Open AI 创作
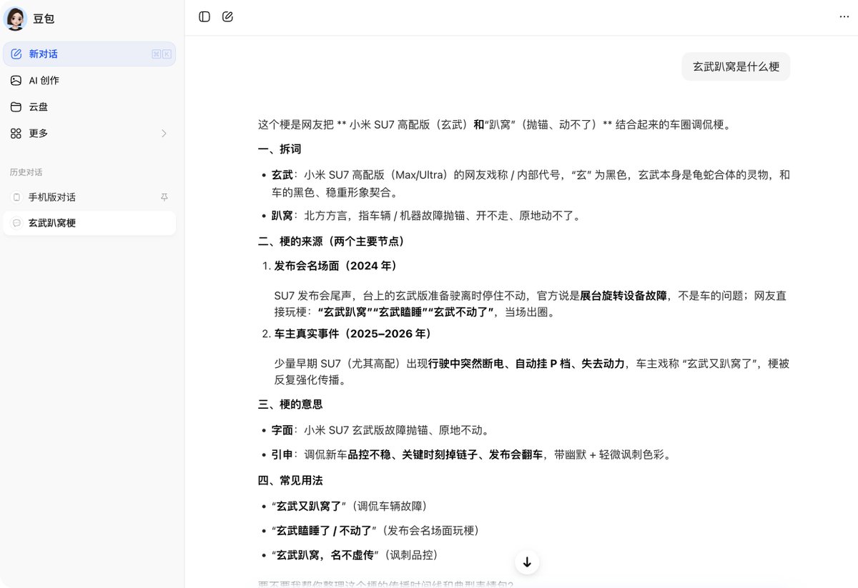The height and width of the screenshot is (588, 858). (89, 81)
